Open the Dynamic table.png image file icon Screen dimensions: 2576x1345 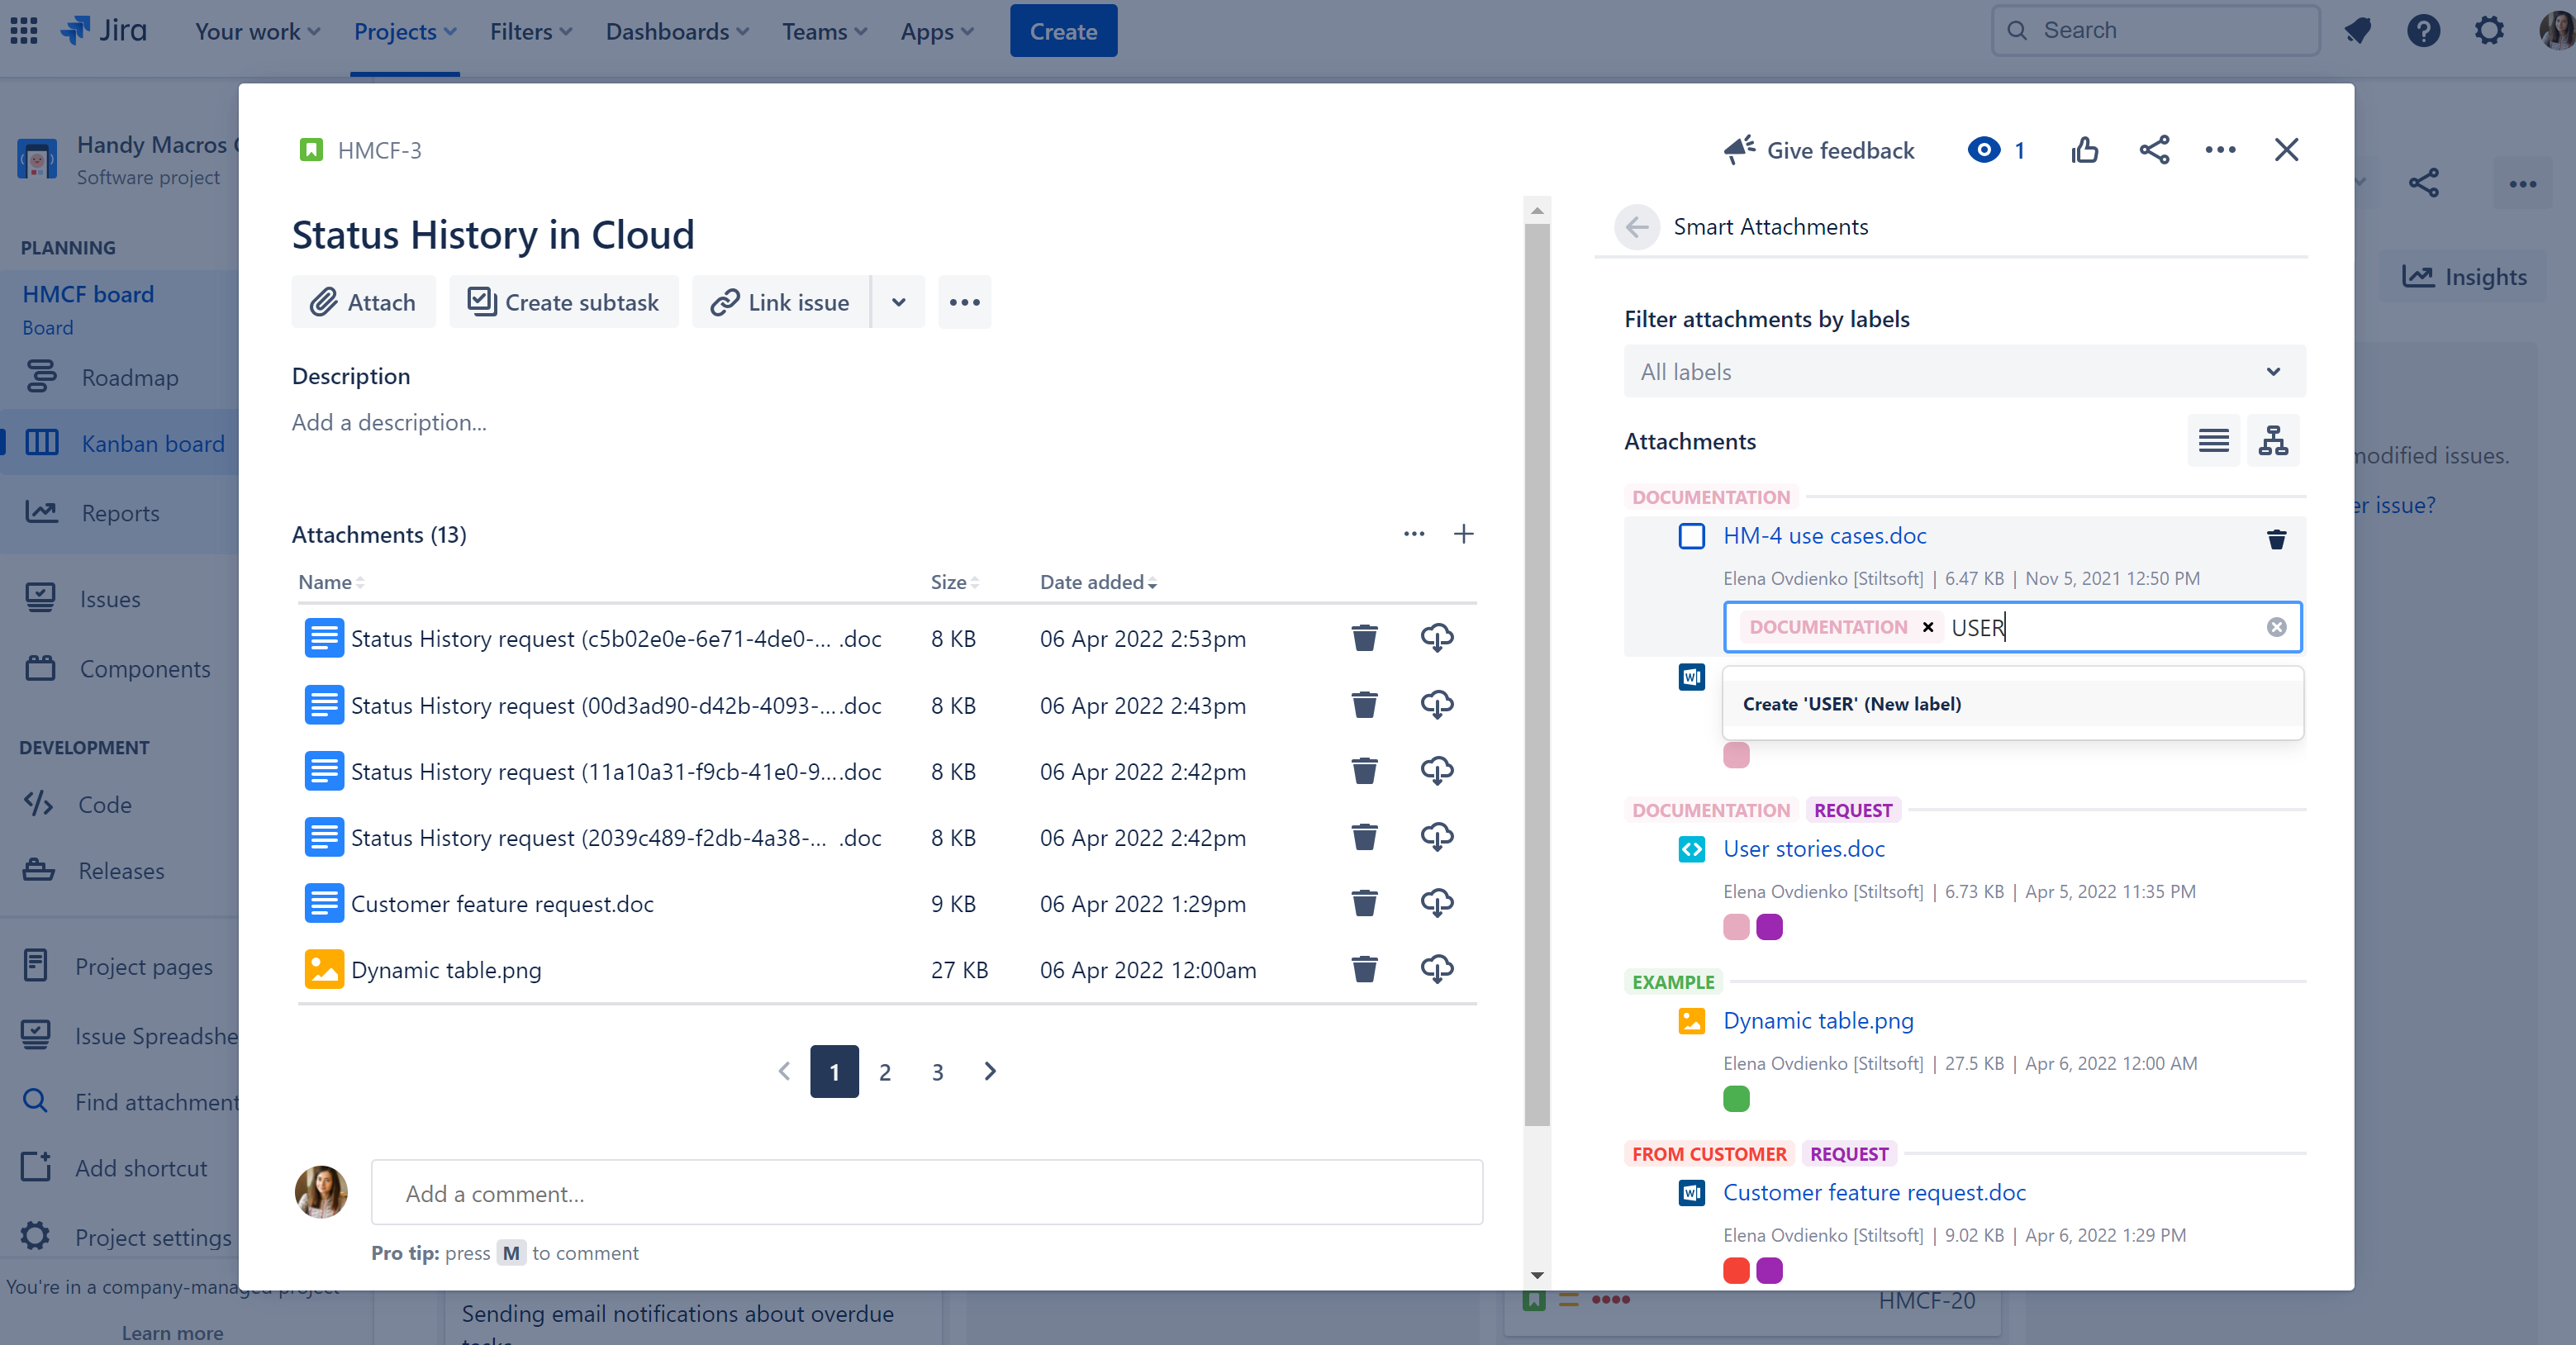tap(324, 969)
